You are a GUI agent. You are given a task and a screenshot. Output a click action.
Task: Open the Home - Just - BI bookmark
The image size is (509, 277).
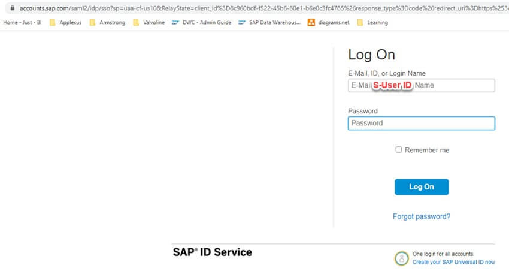tap(22, 22)
